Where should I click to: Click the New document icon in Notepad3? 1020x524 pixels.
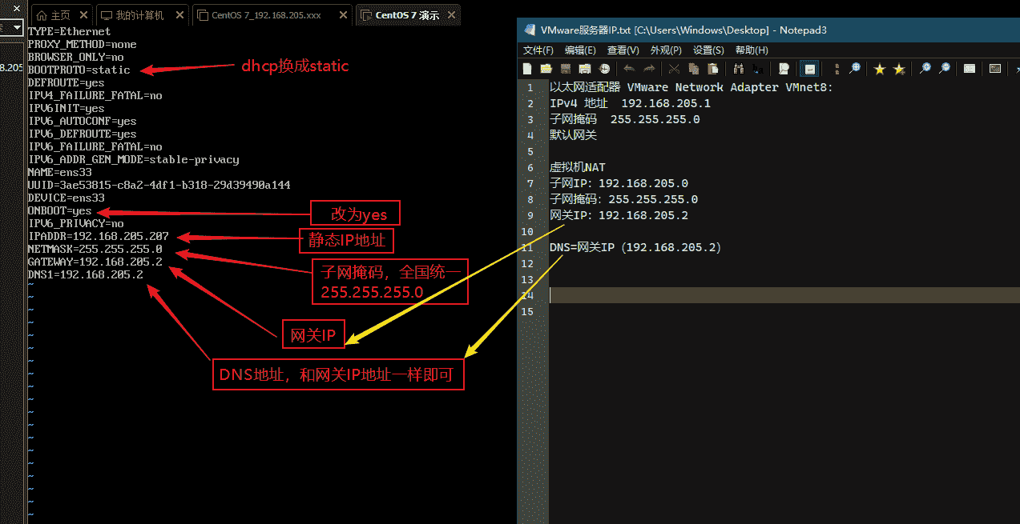click(x=527, y=69)
